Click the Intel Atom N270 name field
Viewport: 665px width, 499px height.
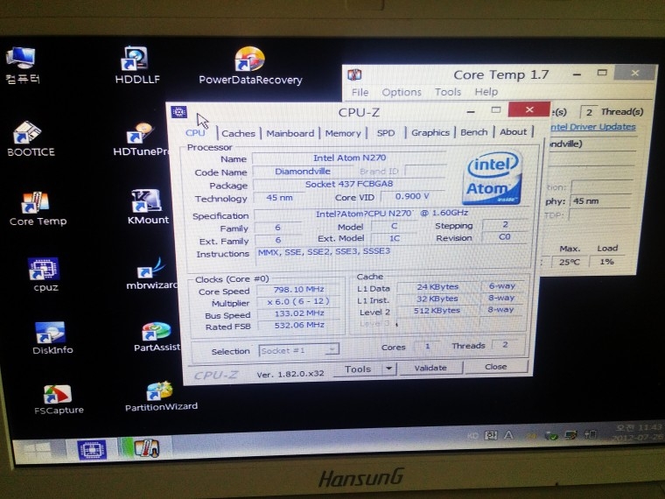[349, 158]
